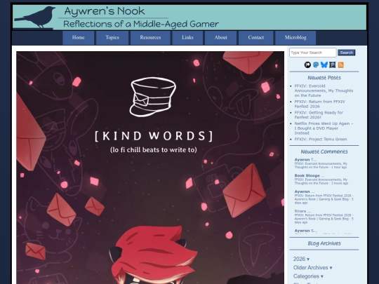This screenshot has width=379, height=284.
Task: Open post FFXIV: Getting Ready for Fanfest 2026!
Action: [x=319, y=115]
